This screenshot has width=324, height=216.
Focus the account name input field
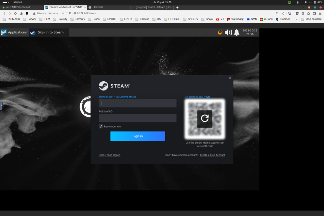pyautogui.click(x=138, y=103)
